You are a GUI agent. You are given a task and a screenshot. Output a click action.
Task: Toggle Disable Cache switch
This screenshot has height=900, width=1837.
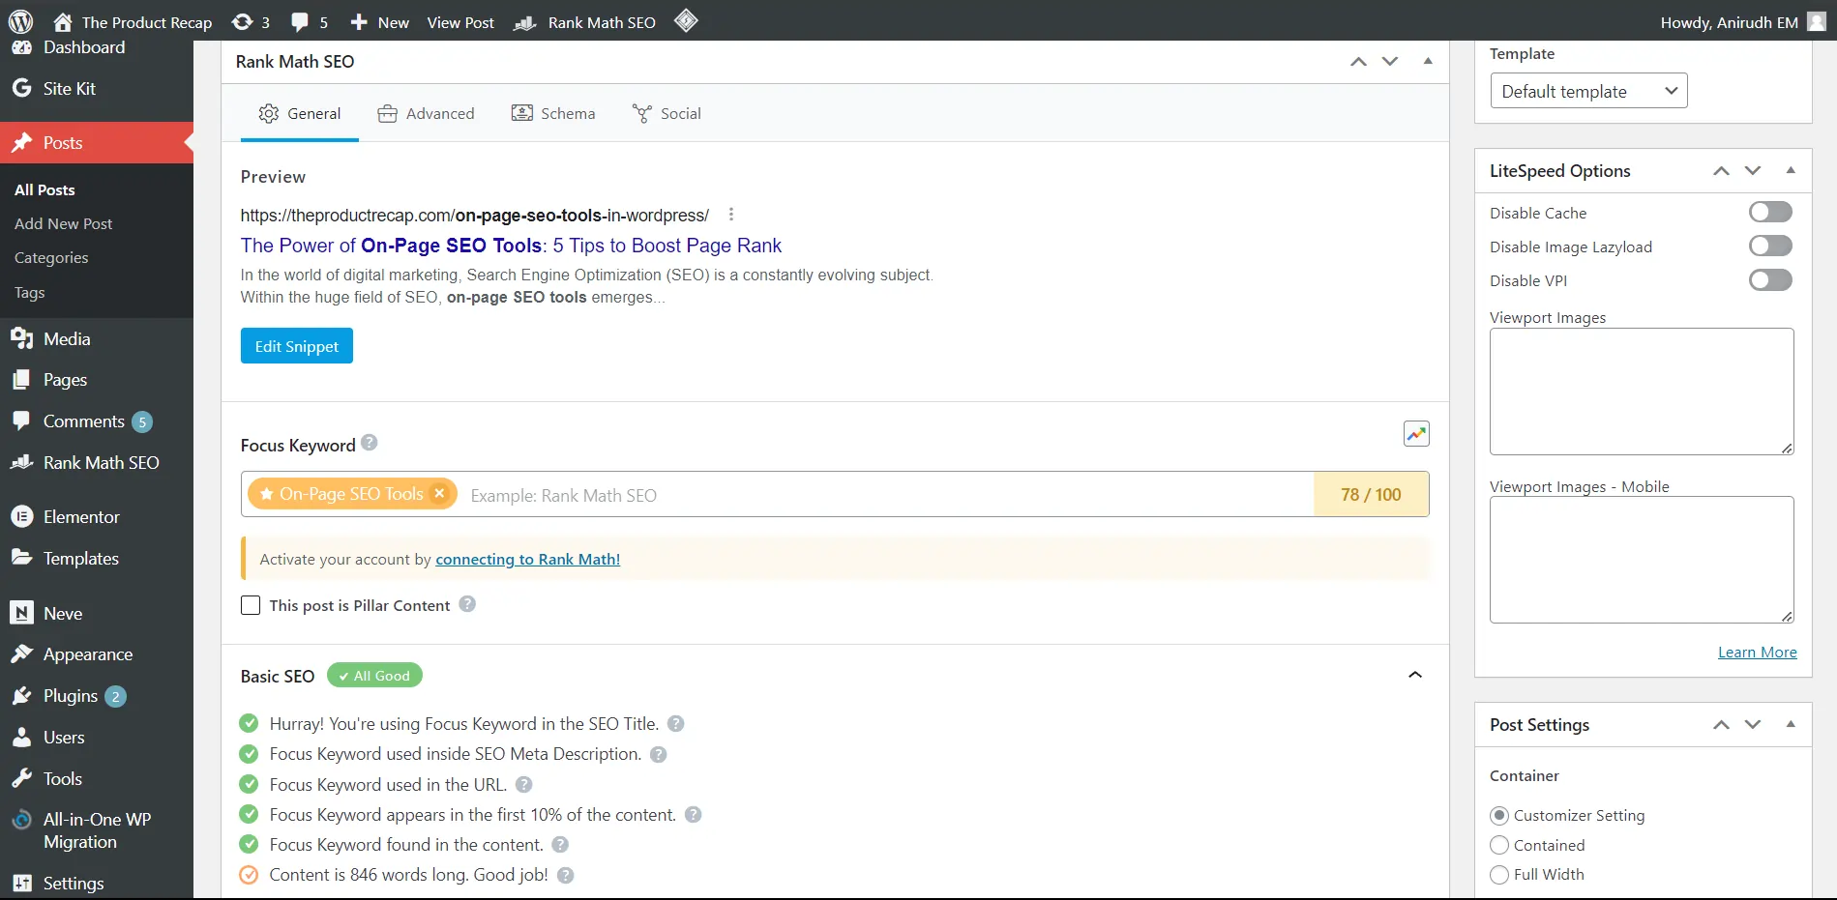pyautogui.click(x=1770, y=212)
